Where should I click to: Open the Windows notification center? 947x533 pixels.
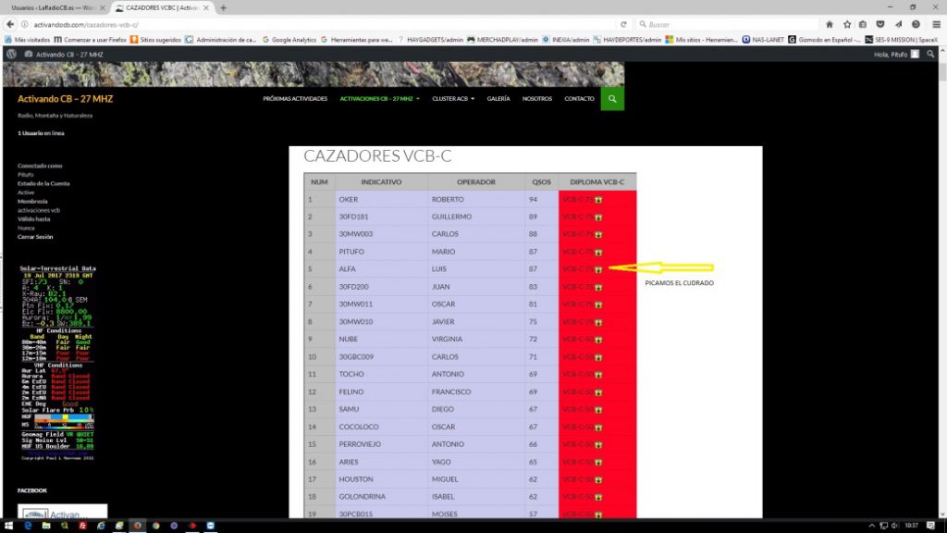coord(930,526)
